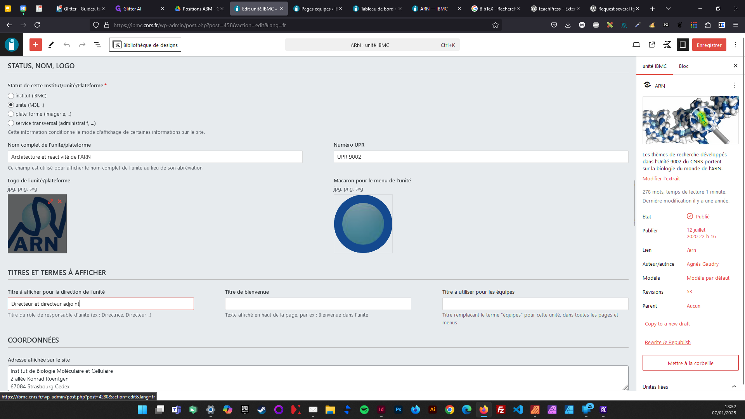Collapse the 'Unités liées' sidebar panel
Viewport: 745px width, 419px height.
pos(734,386)
